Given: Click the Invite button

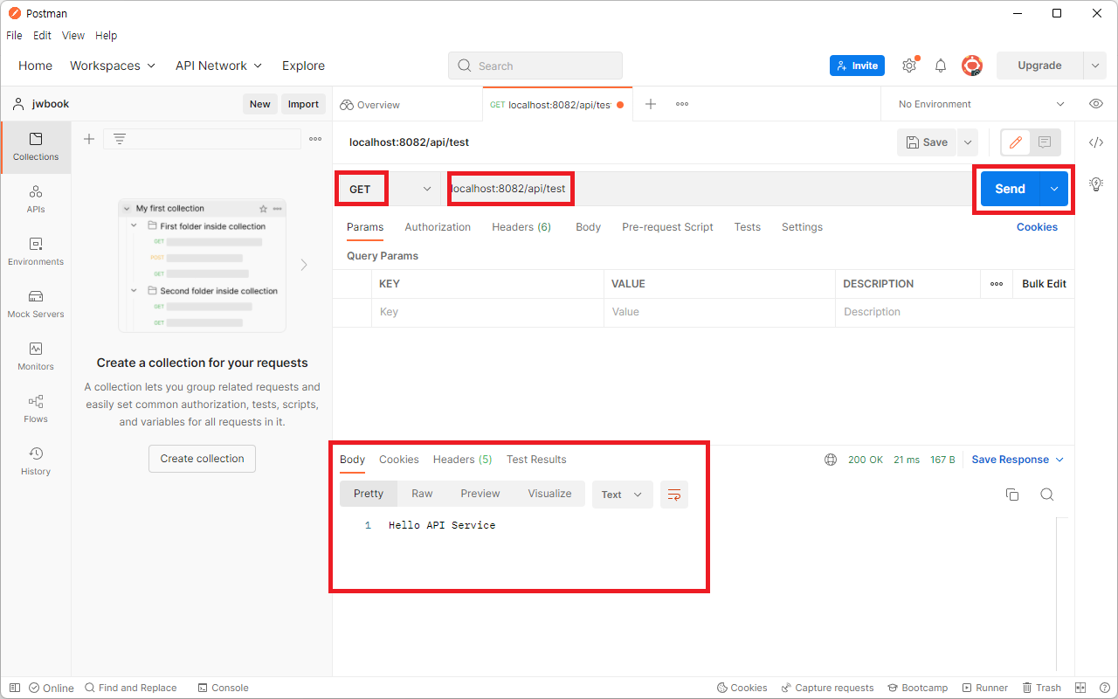Looking at the screenshot, I should pyautogui.click(x=857, y=66).
